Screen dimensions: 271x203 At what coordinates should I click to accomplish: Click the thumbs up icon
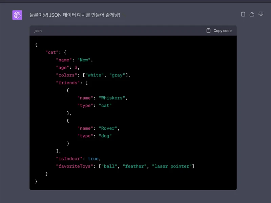[252, 14]
